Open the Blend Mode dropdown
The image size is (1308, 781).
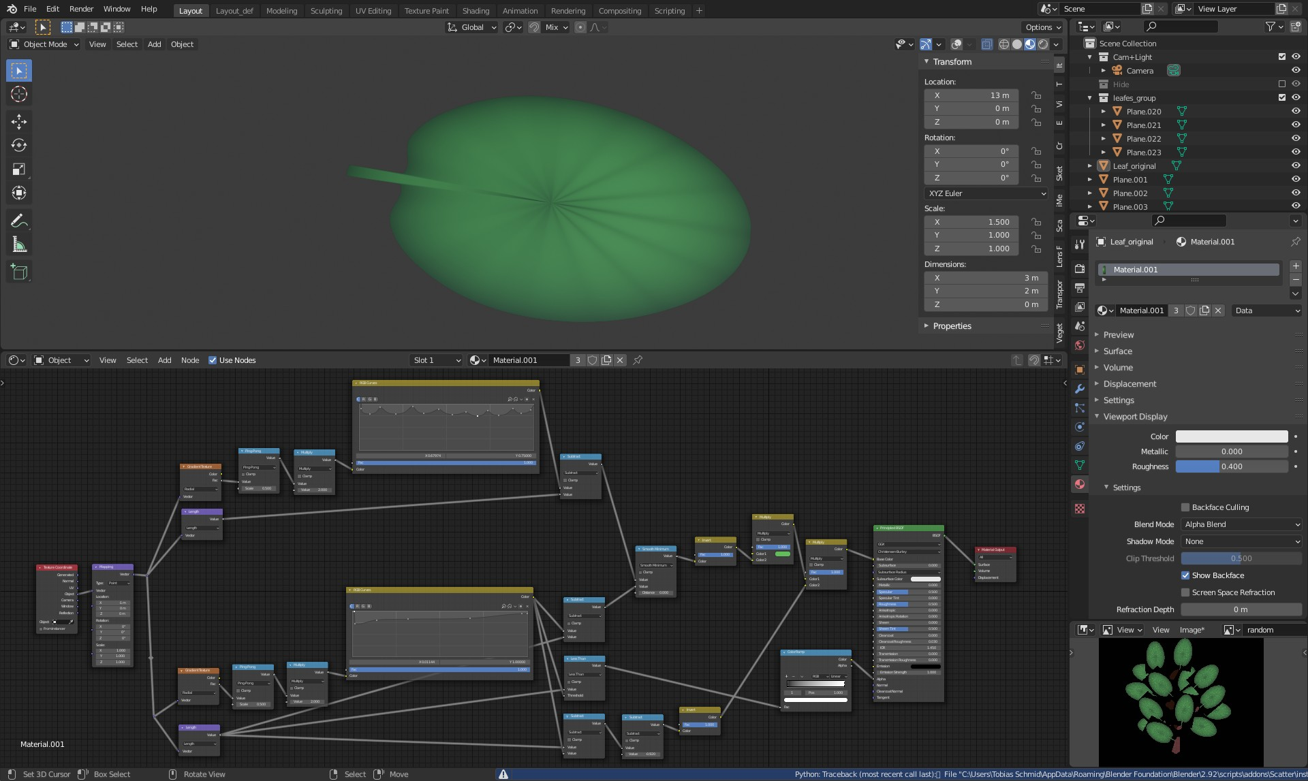pos(1241,524)
